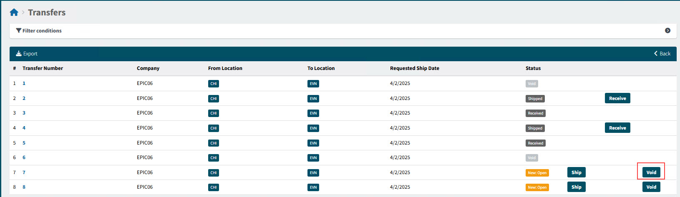Click the Export download icon
Viewport: 680px width, 197px height.
[x=18, y=54]
